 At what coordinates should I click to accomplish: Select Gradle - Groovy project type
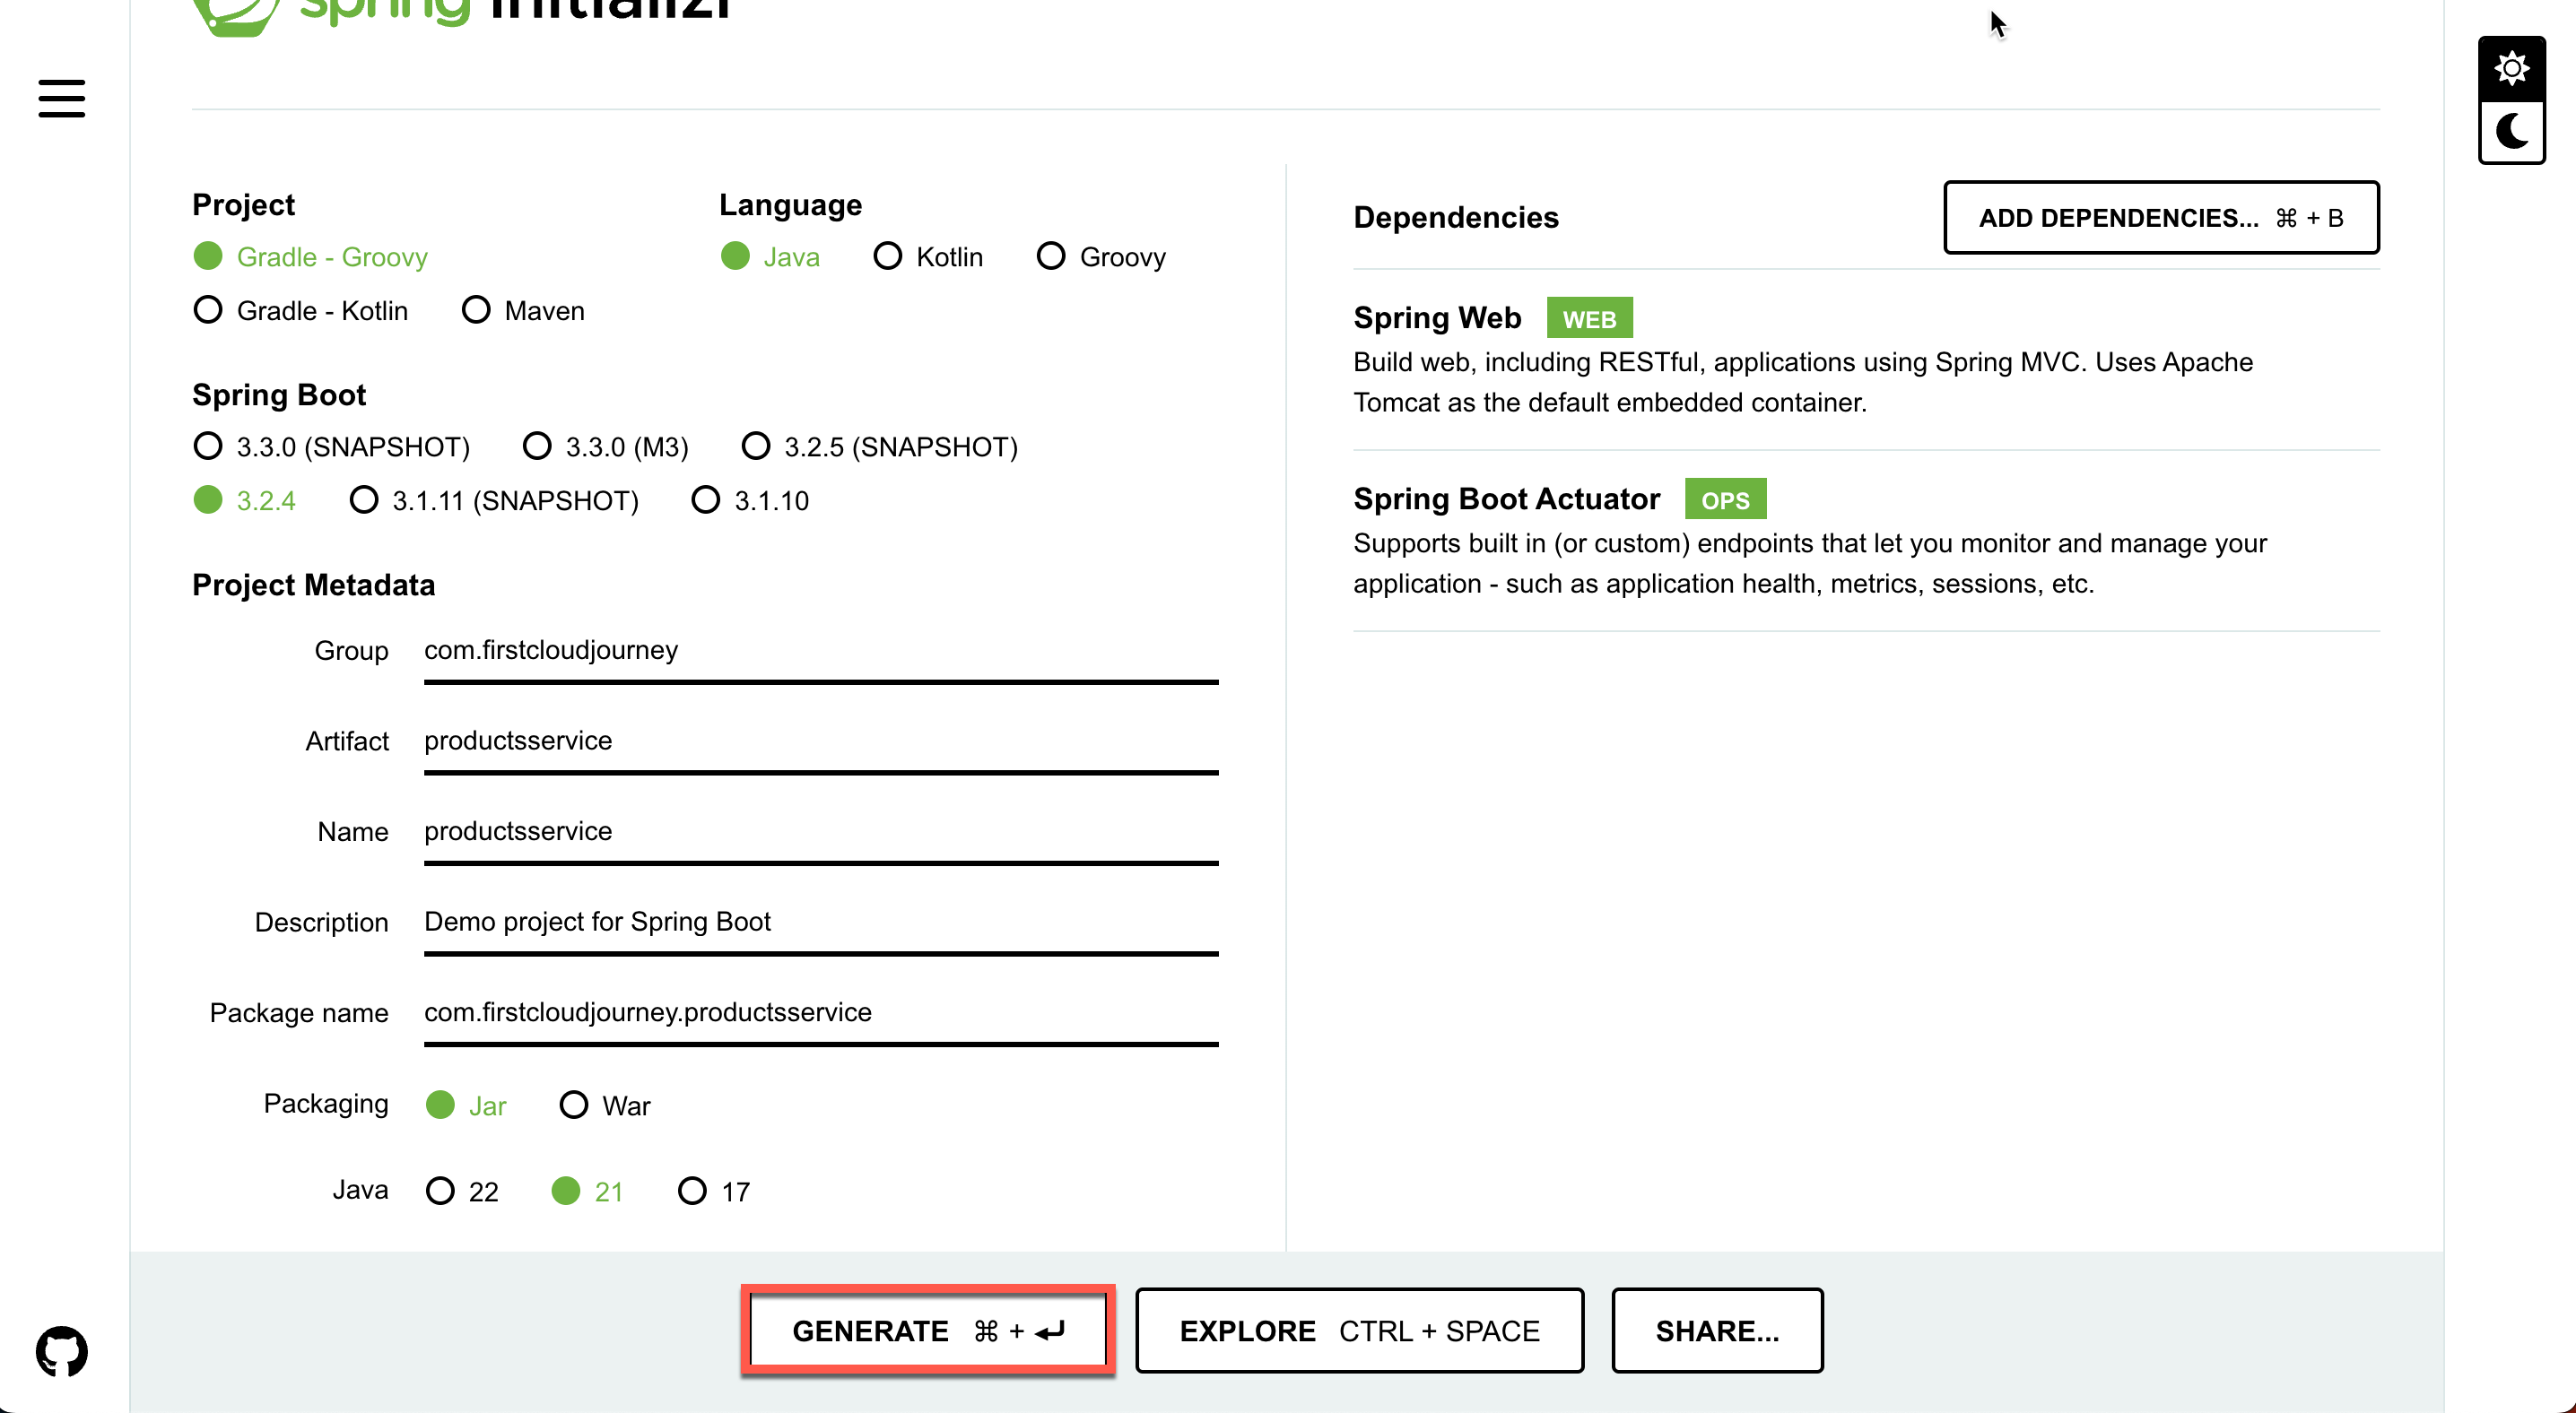(311, 256)
